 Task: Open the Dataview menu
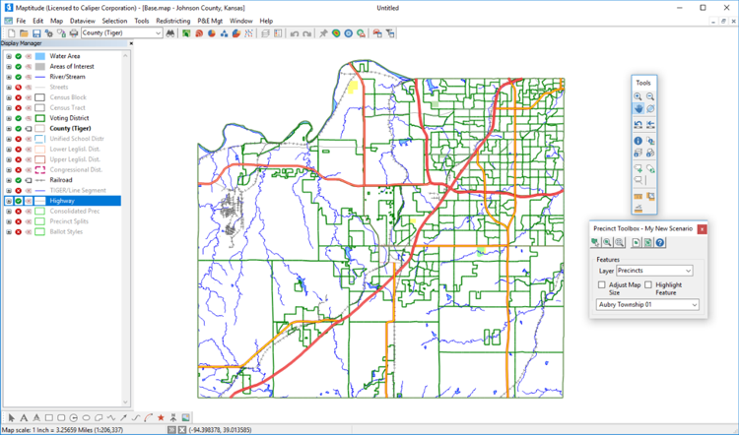(83, 21)
